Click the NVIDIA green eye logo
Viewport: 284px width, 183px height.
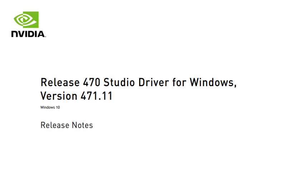26,20
